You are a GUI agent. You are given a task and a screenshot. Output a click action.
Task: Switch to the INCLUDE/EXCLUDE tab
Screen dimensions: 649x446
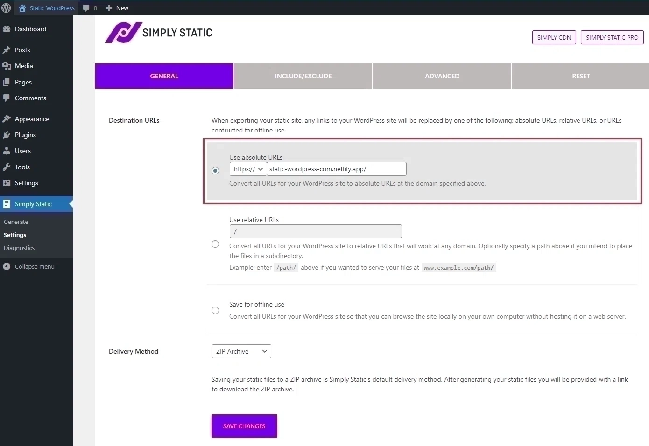click(x=303, y=76)
